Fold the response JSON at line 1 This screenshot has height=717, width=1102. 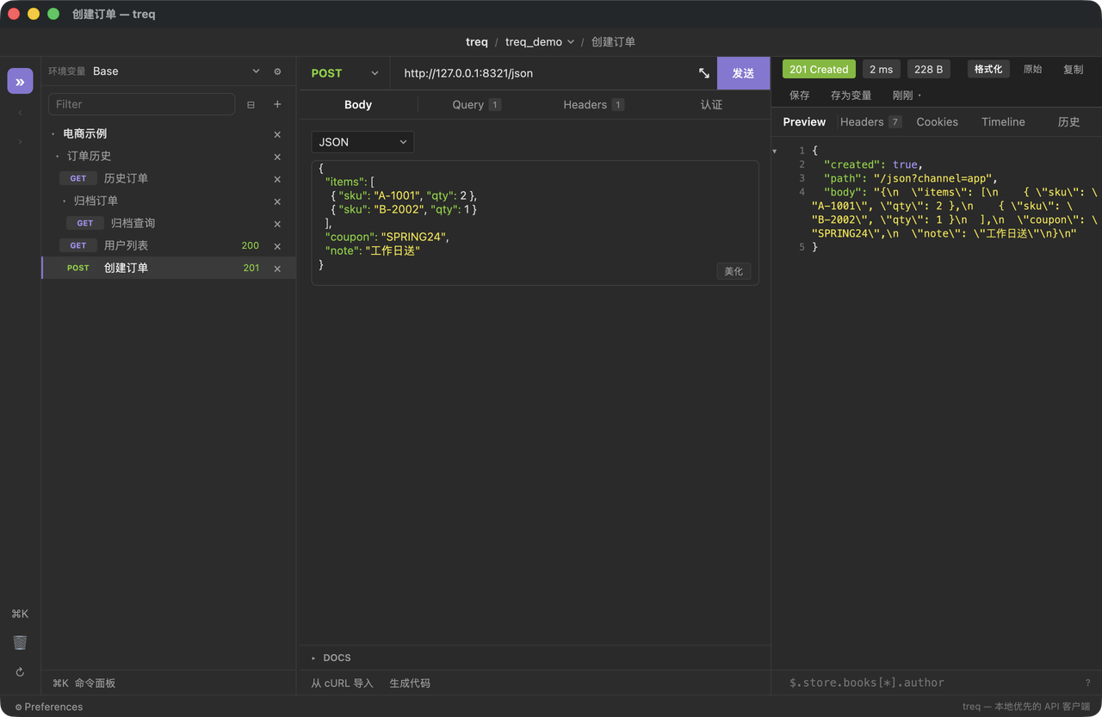[x=775, y=151]
